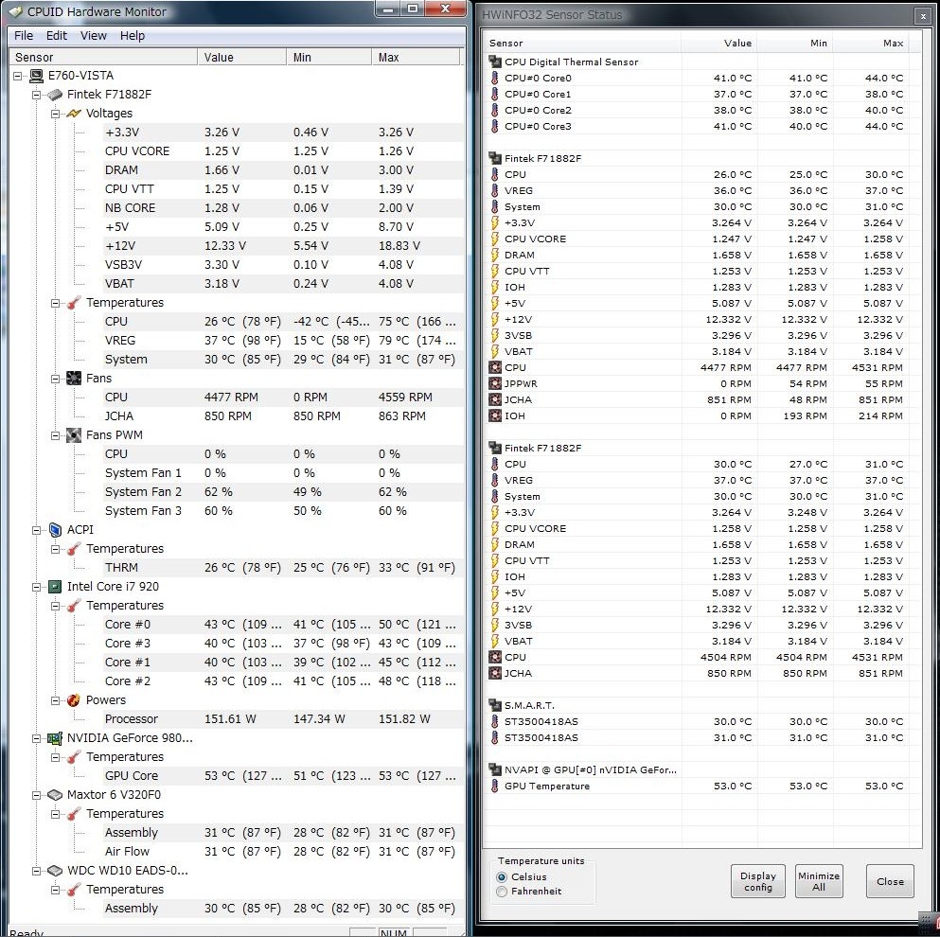The image size is (940, 937).
Task: Select the Fahrenheit temperature unit
Action: [x=502, y=892]
